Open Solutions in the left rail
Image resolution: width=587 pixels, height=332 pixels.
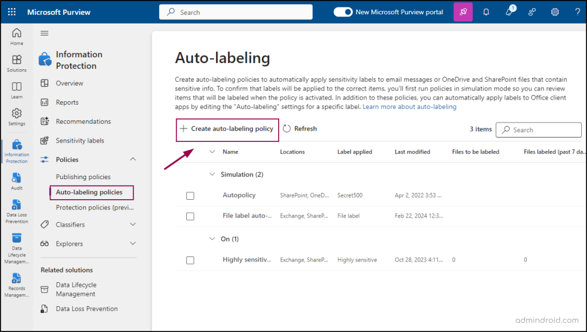pyautogui.click(x=17, y=63)
